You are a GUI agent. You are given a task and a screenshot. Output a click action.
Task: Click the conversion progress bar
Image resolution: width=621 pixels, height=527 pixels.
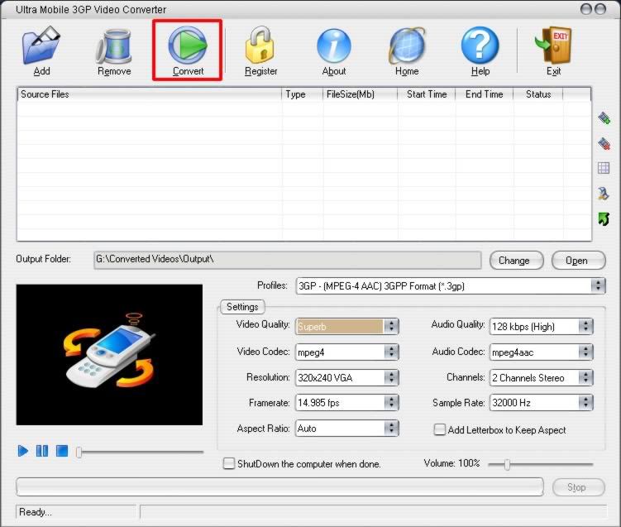click(x=279, y=486)
